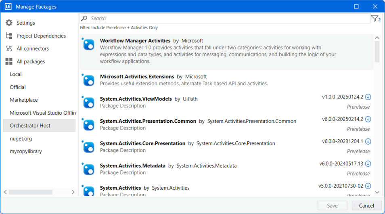Click download icon beside v6.0.0-20250214.2
Viewport: 385px width, 214px height.
point(368,119)
